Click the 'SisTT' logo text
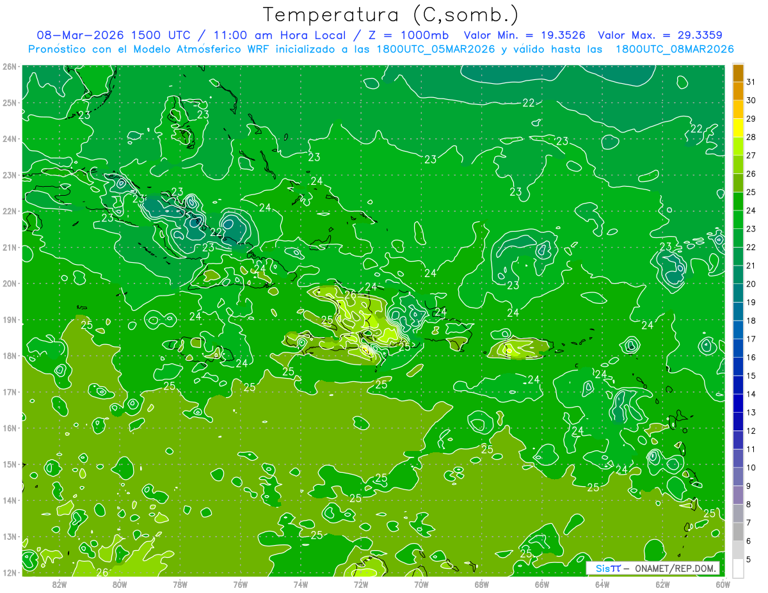768x593 pixels. point(607,568)
